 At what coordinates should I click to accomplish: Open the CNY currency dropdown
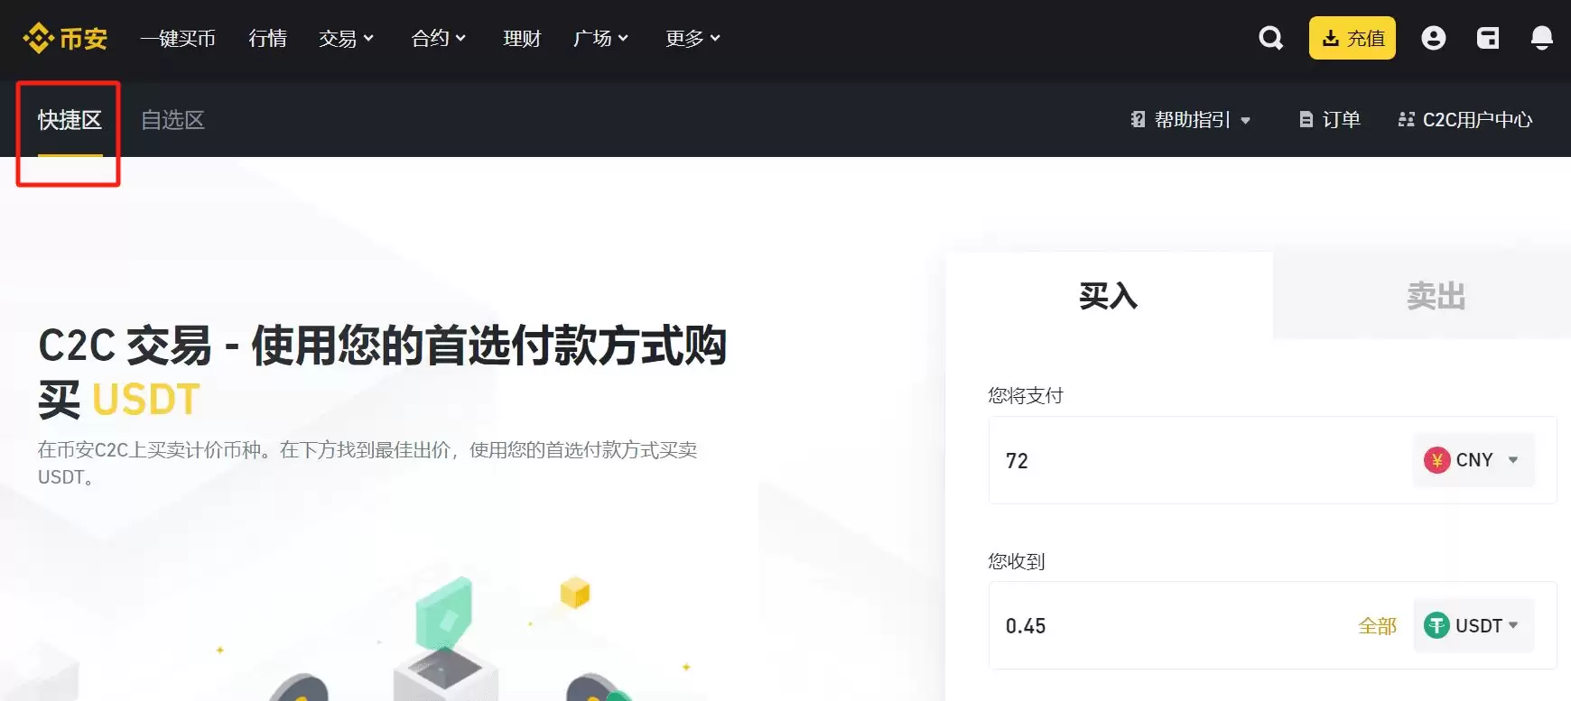1473,460
